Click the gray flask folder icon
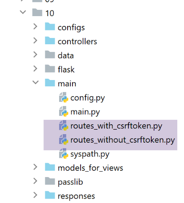The image size is (184, 203). point(50,69)
